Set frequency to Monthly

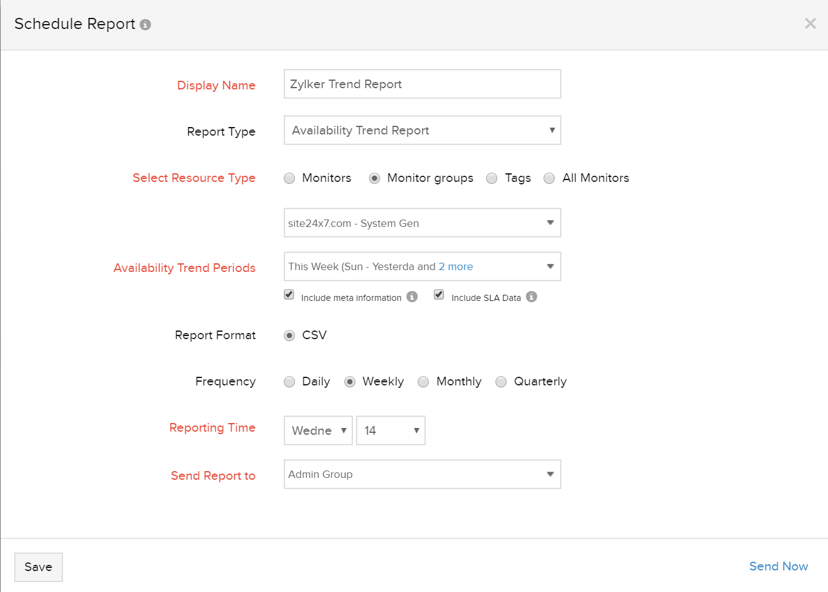423,382
